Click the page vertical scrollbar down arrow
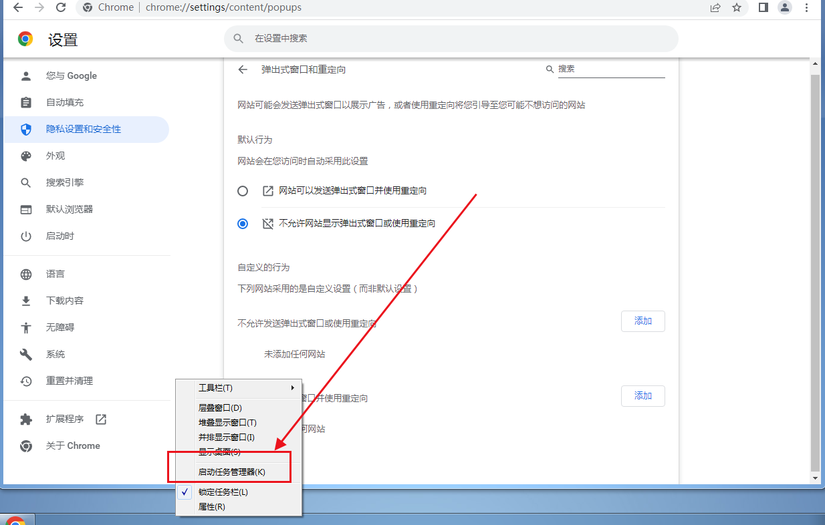 pos(815,478)
